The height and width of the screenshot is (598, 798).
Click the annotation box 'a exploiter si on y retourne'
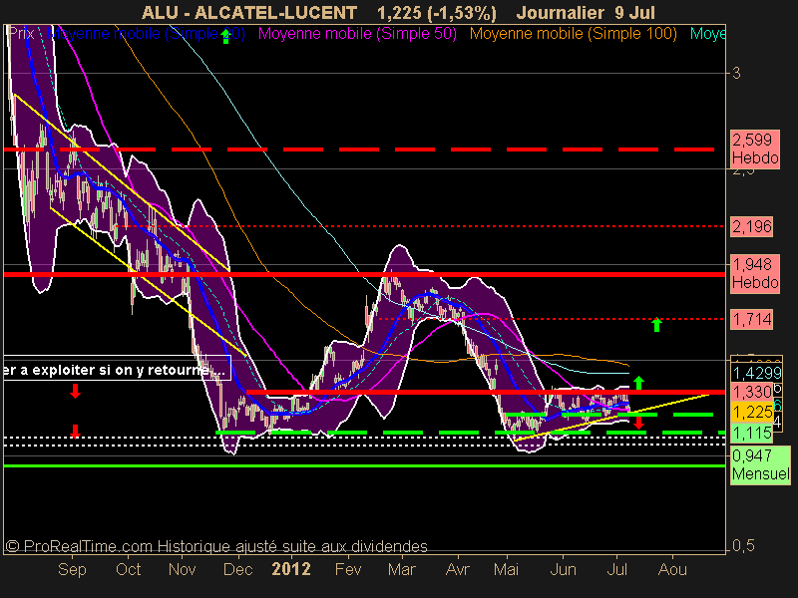point(117,370)
